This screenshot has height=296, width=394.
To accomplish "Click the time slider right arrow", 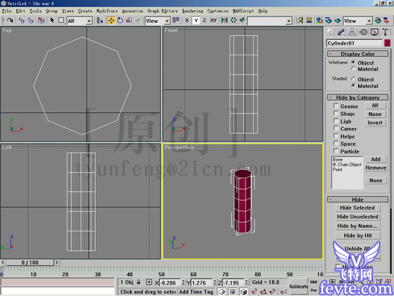I will pos(57,263).
